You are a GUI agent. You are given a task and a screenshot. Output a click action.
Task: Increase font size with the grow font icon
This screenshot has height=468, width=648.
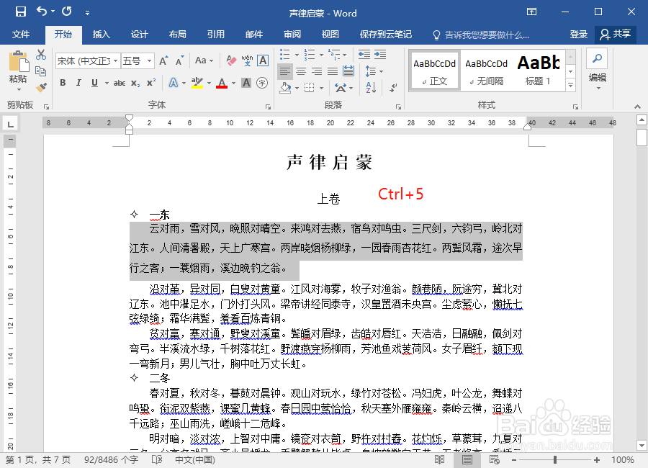[163, 60]
